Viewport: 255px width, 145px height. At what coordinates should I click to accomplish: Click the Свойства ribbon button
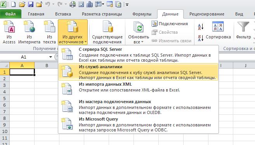165,32
